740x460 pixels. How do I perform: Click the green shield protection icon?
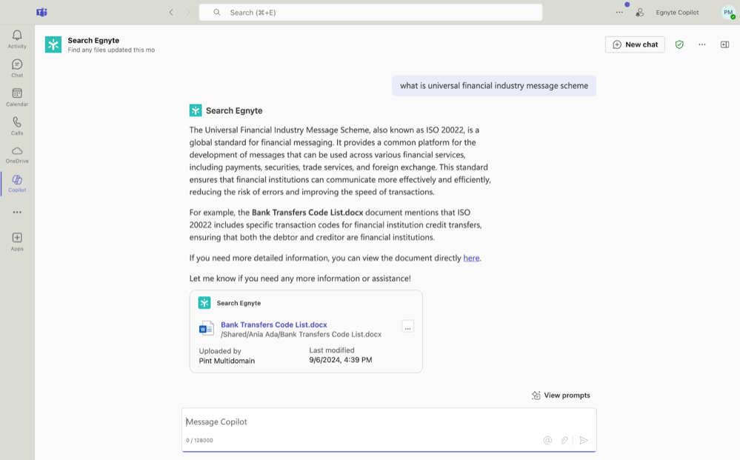679,44
